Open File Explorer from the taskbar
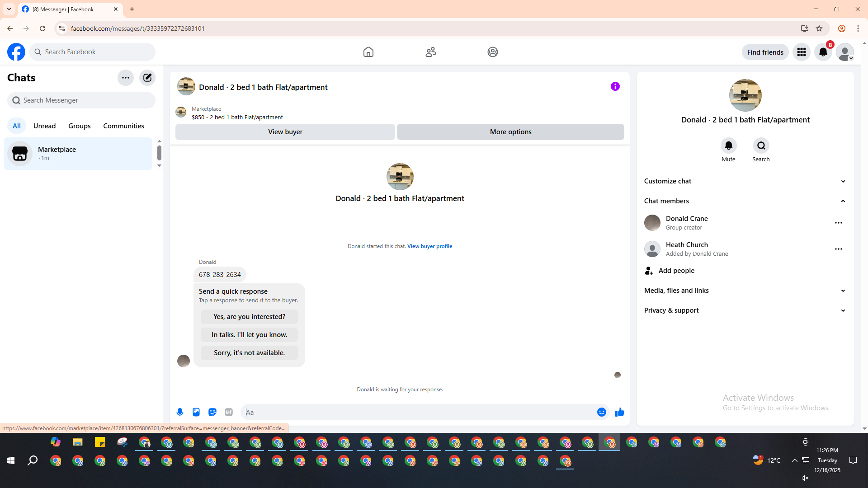Image resolution: width=868 pixels, height=488 pixels. pos(78,442)
